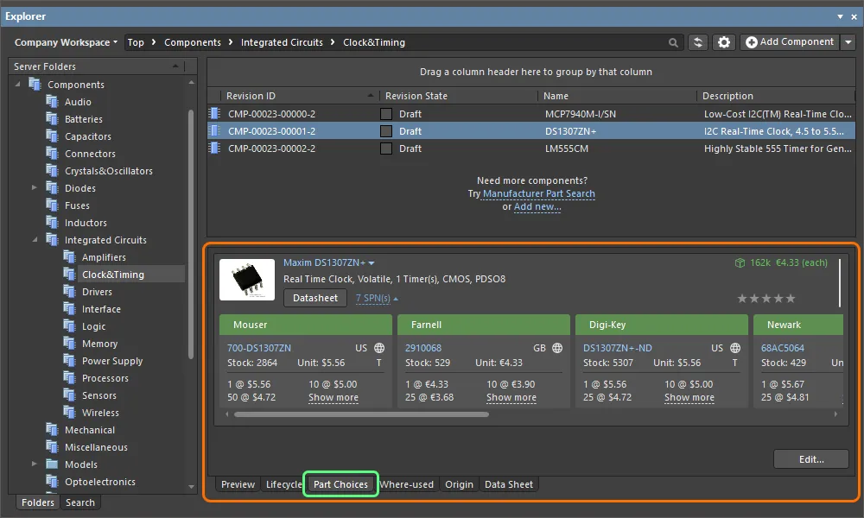Click the Connectors folder icon
This screenshot has height=518, width=864.
point(52,154)
